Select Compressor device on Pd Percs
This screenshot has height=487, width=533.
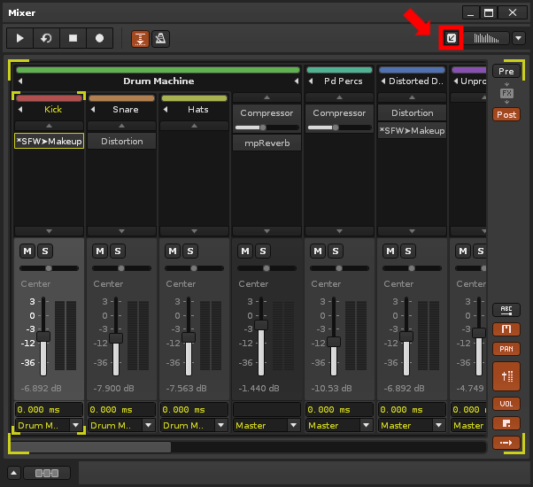(339, 112)
